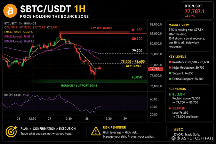Click the green bounce support zone band
216x144 pixels.
point(88,81)
